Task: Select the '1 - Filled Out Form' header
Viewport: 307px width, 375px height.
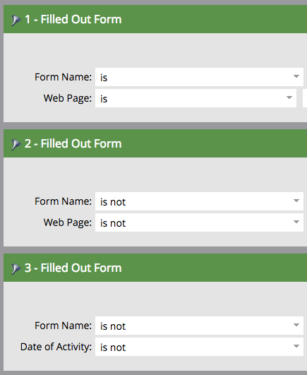Action: 155,19
